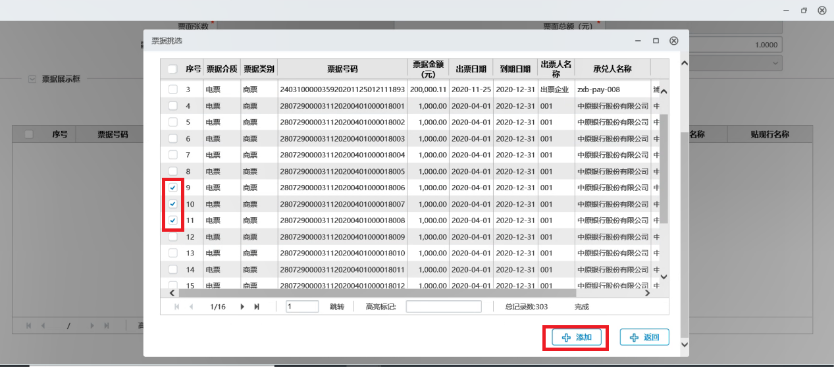Go to first page in 票据挑选 pager
The height and width of the screenshot is (368, 834).
click(x=176, y=307)
